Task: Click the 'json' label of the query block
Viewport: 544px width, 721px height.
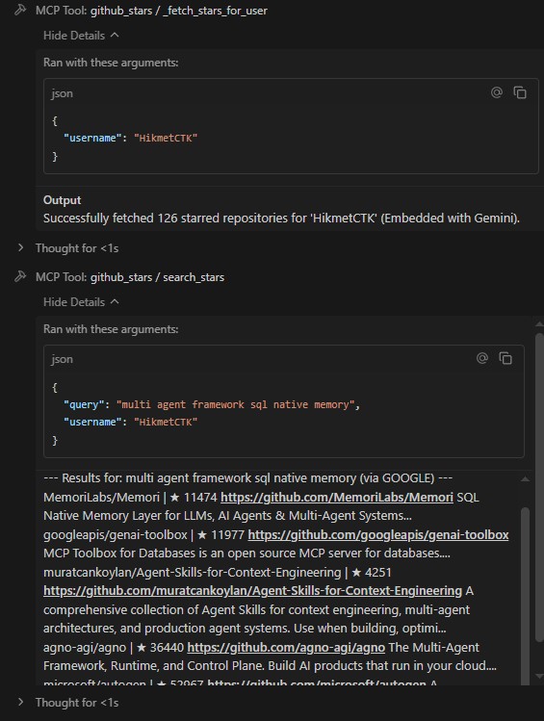Action: [x=62, y=359]
